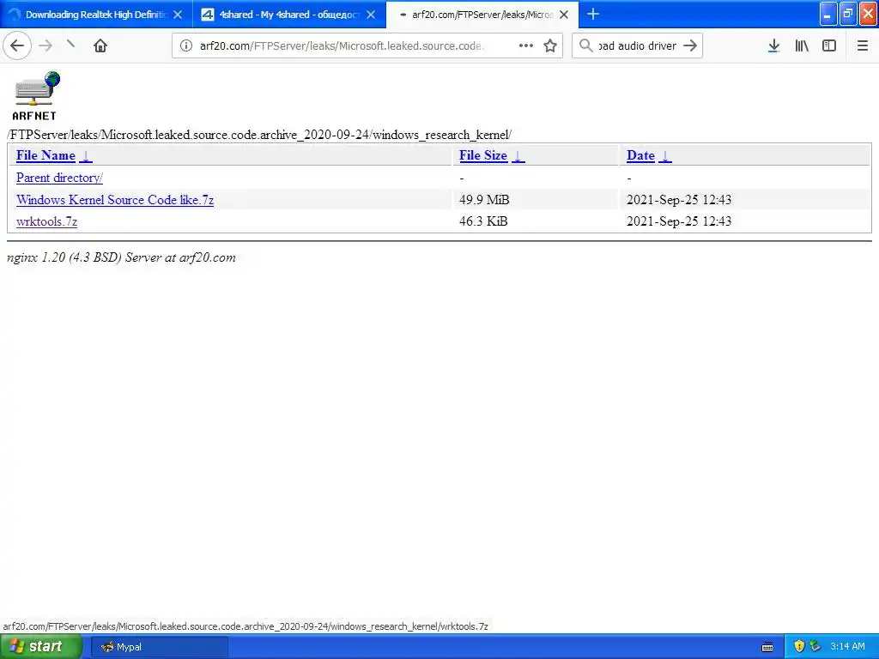This screenshot has height=659, width=879.
Task: Click the FTPServer directory path heading
Action: click(x=259, y=135)
